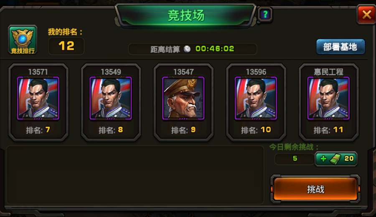
Task: Click the player name 13596 label
Action: click(x=256, y=72)
